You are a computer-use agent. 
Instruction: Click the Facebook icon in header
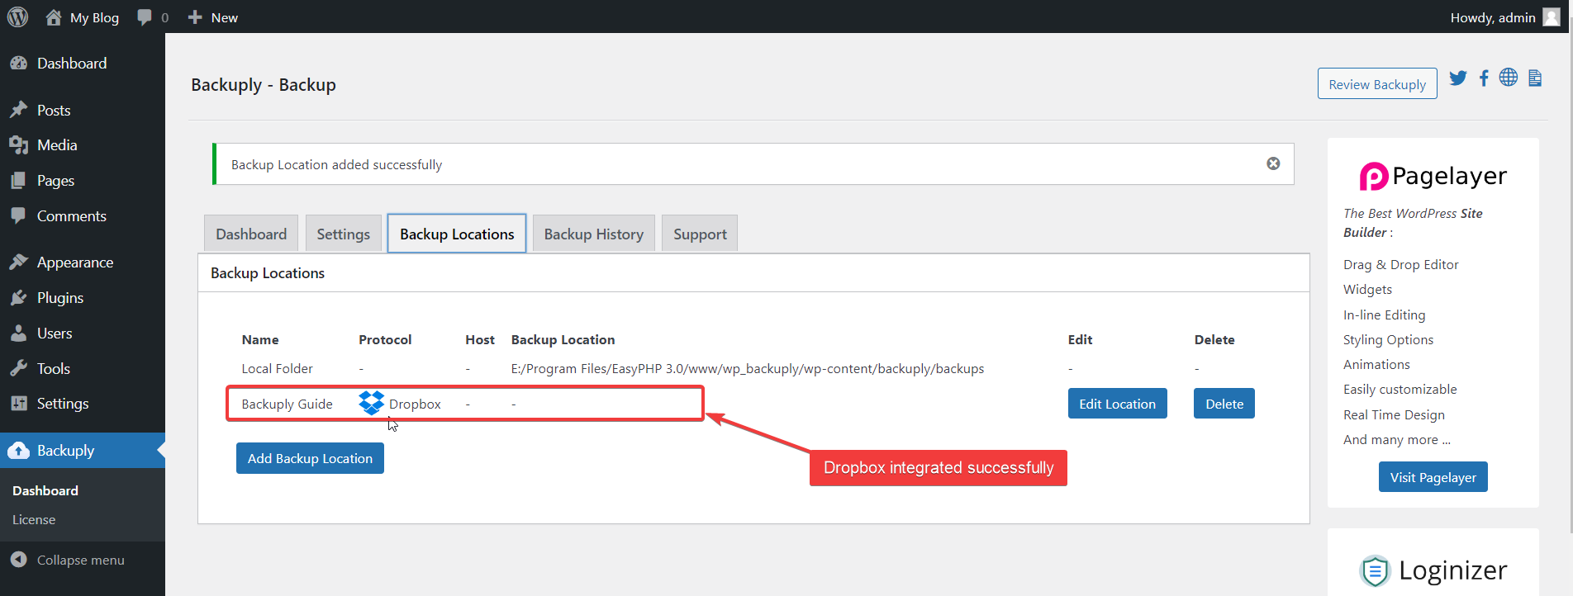coord(1484,78)
